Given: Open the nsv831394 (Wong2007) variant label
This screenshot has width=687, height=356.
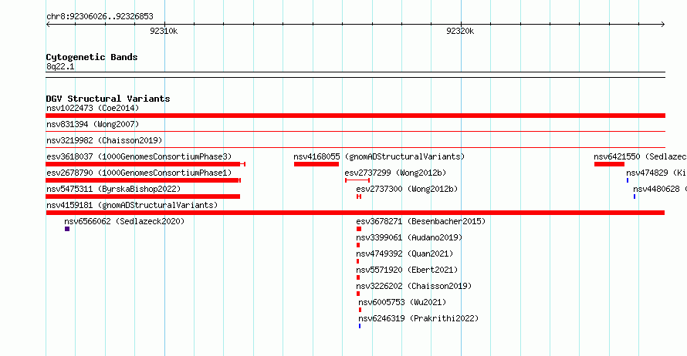Looking at the screenshot, I should coord(93,124).
